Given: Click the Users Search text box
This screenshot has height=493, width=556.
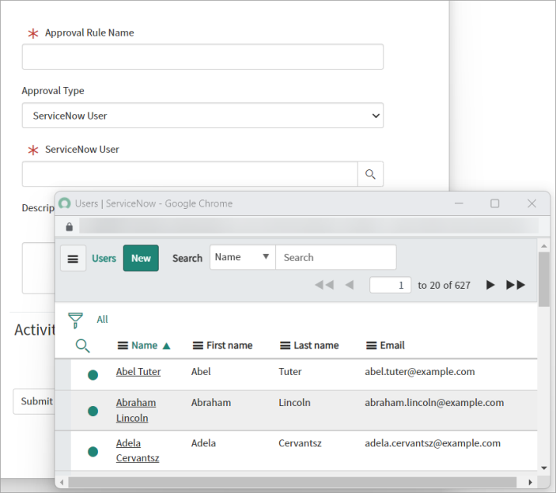Looking at the screenshot, I should pos(336,257).
